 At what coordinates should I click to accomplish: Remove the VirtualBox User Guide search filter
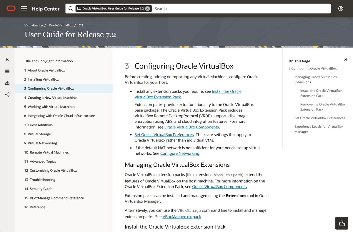(147, 8)
